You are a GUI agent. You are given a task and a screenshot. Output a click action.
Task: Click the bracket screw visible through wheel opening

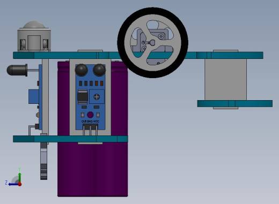[161, 36]
